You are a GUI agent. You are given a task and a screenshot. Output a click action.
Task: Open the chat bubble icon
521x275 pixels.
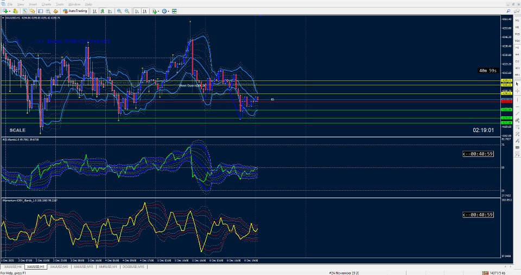[x=517, y=11]
